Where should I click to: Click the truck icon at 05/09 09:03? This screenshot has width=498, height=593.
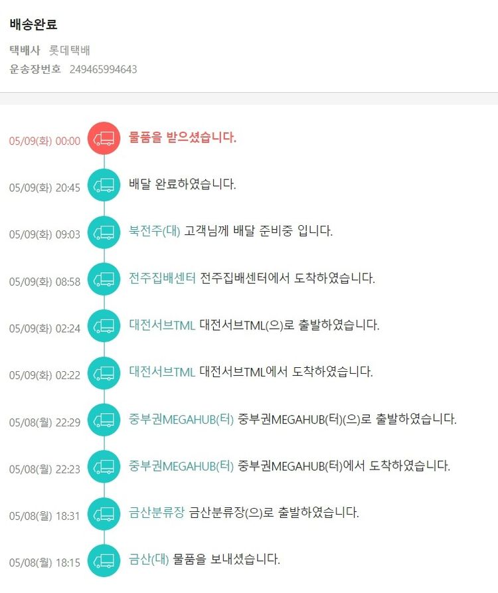click(x=104, y=232)
